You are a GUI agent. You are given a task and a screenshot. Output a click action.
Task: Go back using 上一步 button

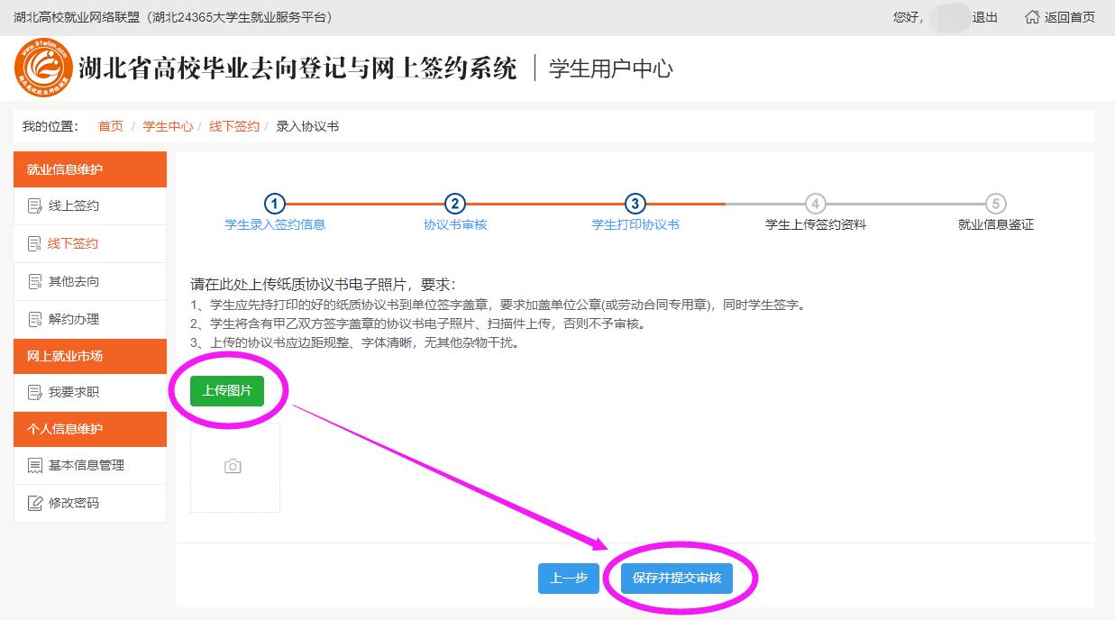point(568,579)
